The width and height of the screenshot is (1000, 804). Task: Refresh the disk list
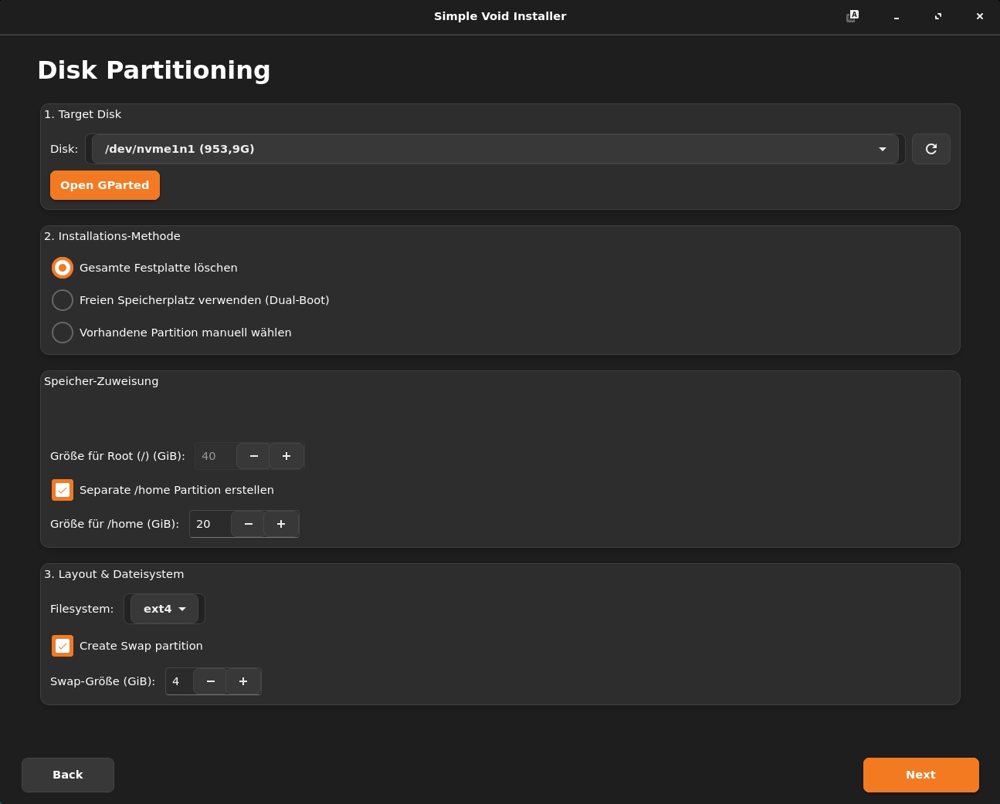pos(931,149)
